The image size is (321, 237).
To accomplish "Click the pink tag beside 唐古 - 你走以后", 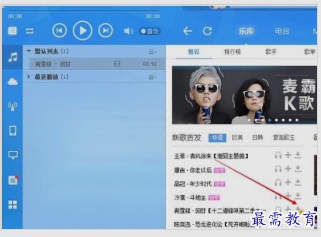I will (220, 170).
